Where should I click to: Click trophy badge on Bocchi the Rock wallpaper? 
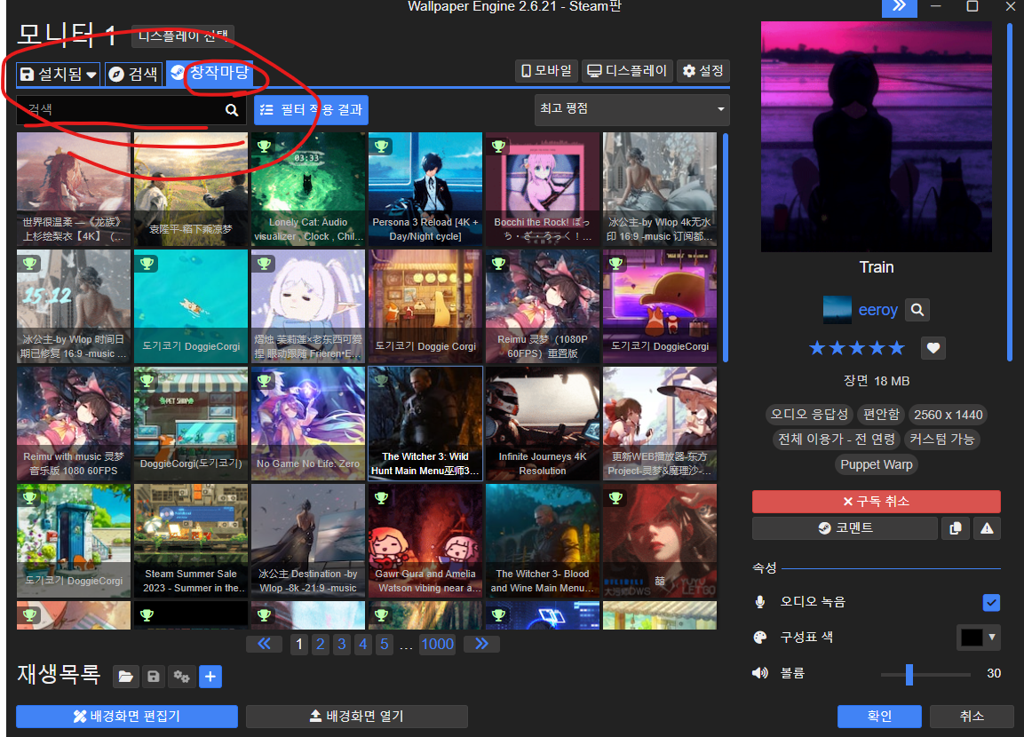499,147
